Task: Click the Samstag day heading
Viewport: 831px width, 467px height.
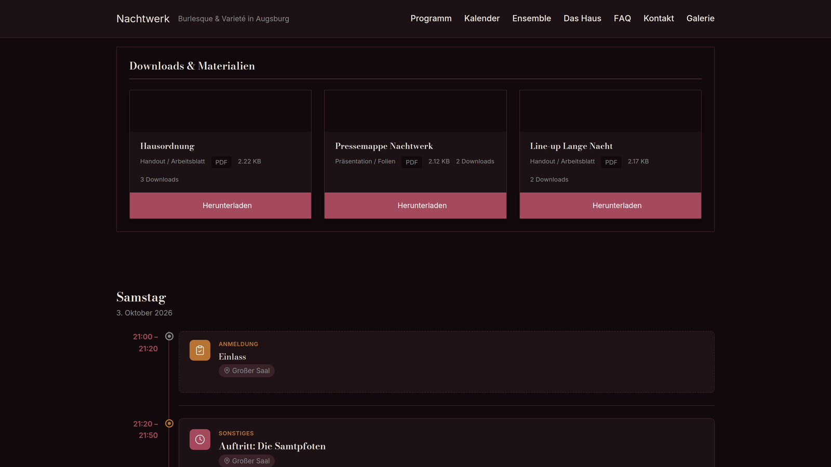Action: [141, 297]
